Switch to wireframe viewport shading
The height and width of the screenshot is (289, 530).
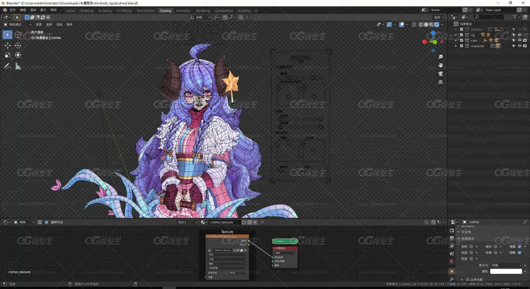point(421,24)
